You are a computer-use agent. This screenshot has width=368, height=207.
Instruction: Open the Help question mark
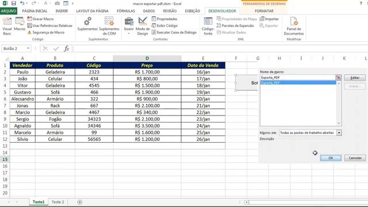(x=361, y=3)
